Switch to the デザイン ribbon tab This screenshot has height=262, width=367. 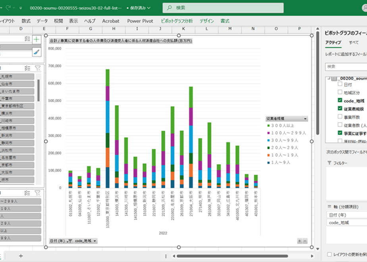(x=207, y=21)
